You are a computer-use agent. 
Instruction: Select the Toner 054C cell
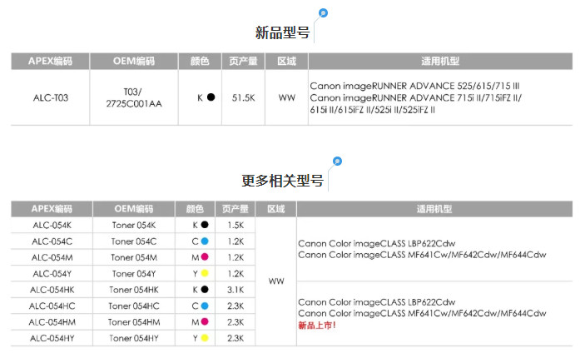click(134, 241)
